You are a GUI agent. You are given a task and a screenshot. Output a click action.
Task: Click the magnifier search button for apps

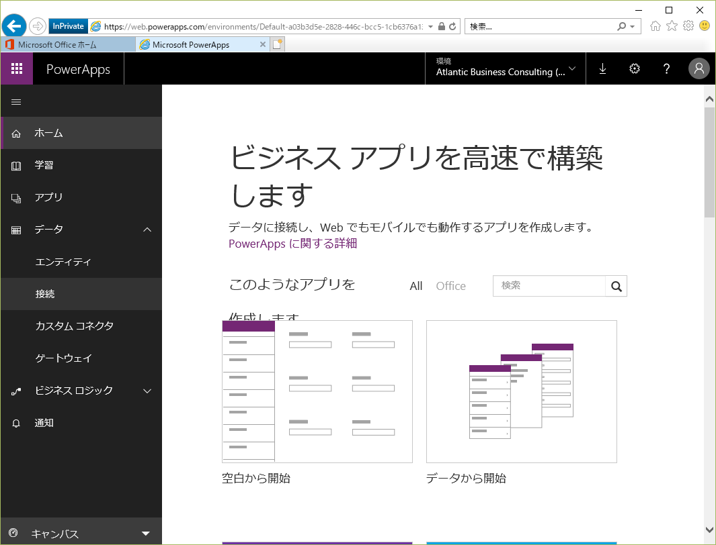[x=616, y=286]
